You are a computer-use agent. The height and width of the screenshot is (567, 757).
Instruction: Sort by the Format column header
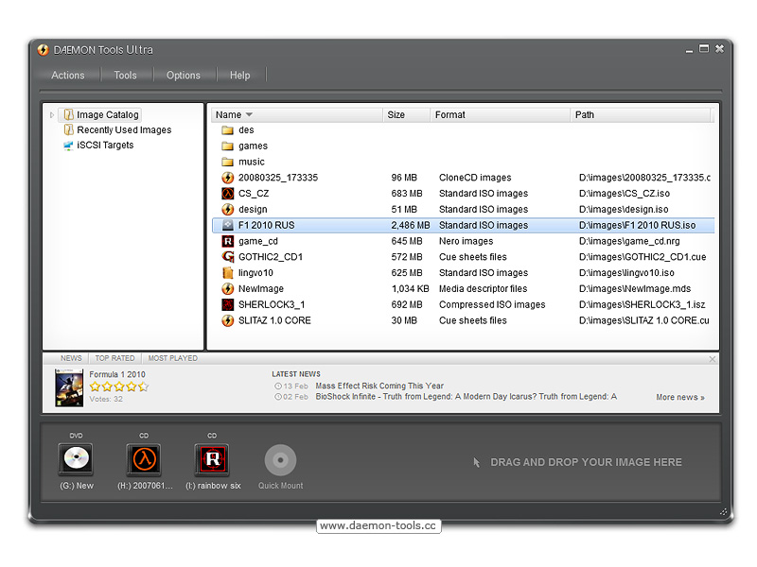click(x=500, y=114)
